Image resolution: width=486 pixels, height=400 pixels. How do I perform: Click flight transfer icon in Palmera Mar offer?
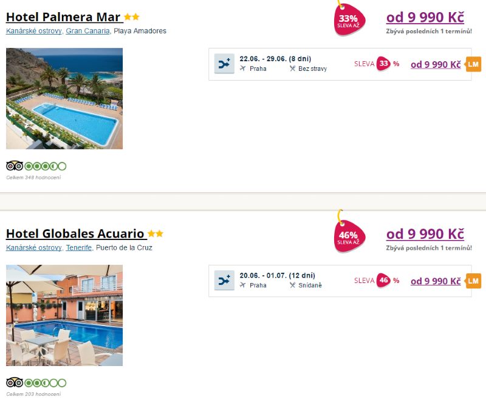pos(224,64)
